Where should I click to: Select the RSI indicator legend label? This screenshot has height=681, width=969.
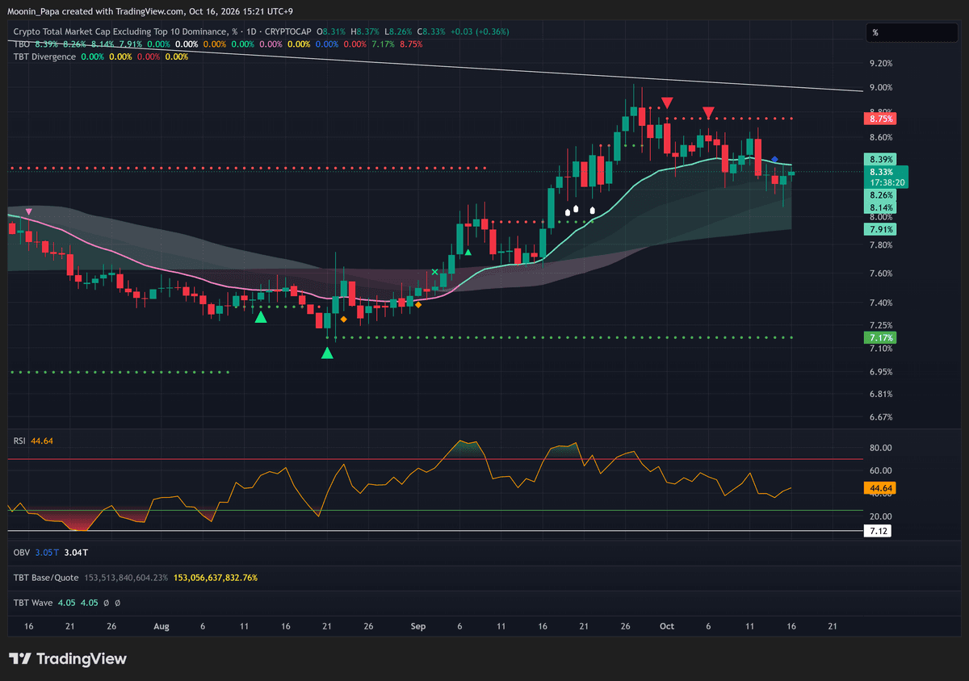pyautogui.click(x=20, y=441)
